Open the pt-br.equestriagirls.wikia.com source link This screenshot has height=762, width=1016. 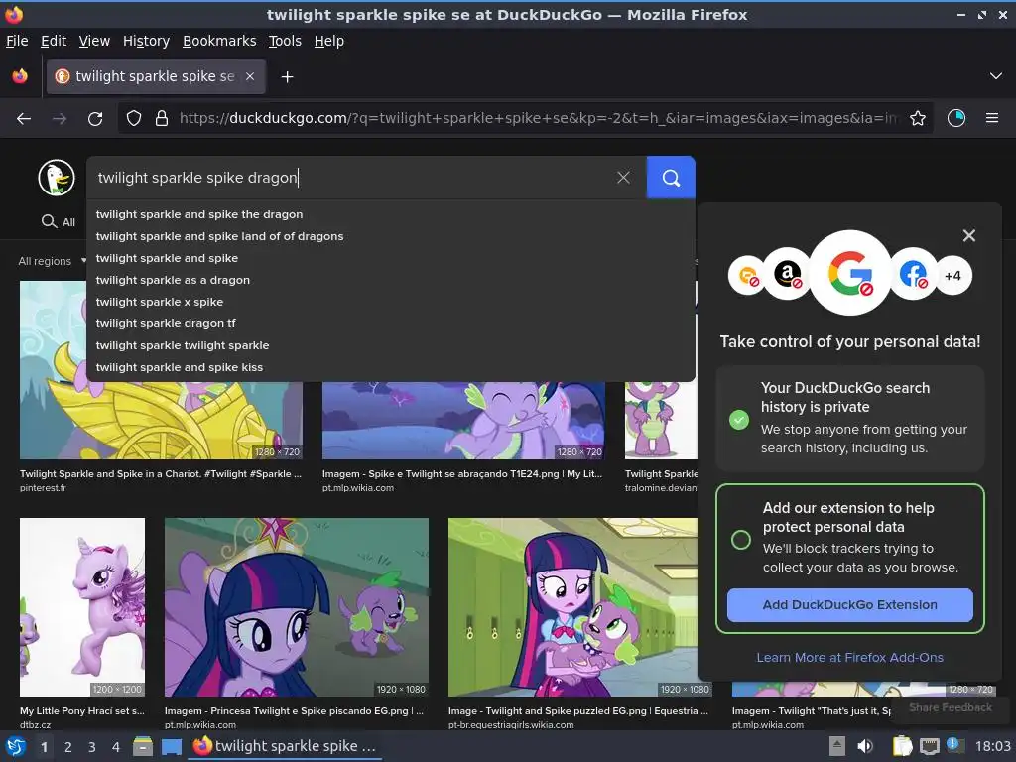point(511,725)
